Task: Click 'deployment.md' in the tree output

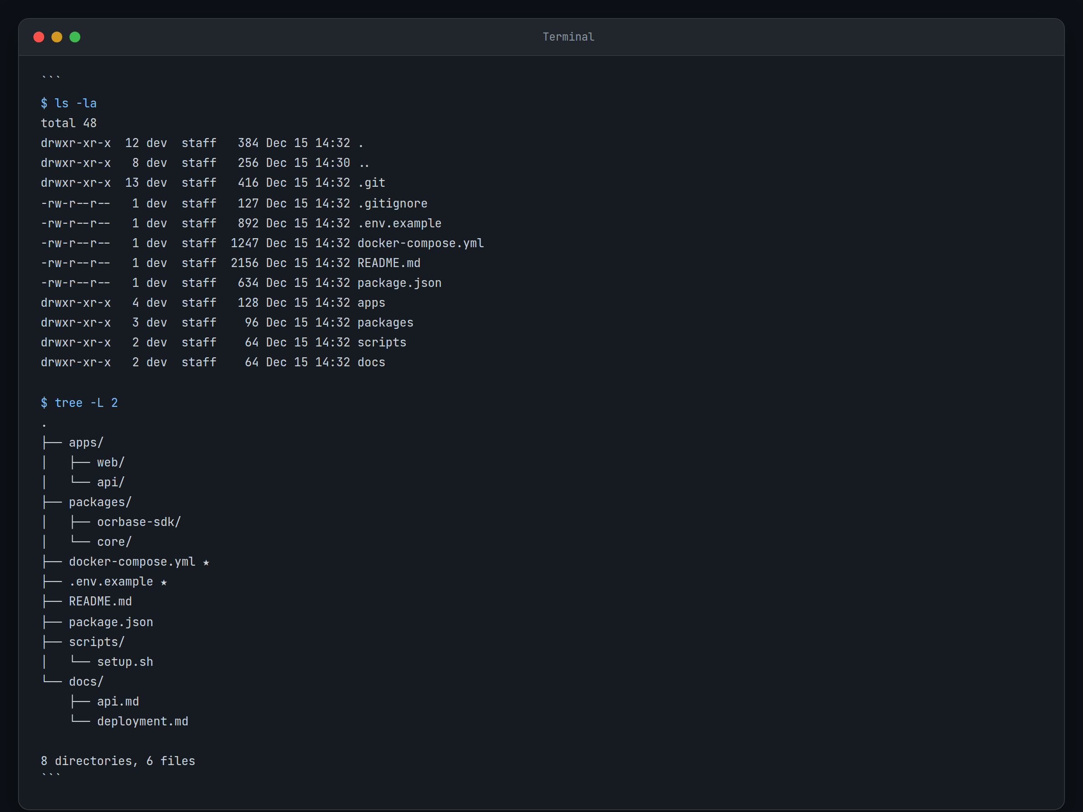Action: click(143, 722)
